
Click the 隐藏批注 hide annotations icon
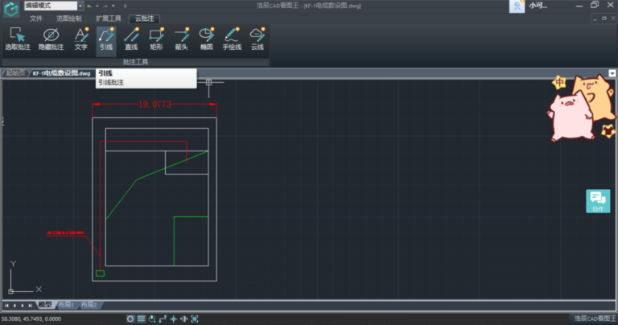[50, 39]
